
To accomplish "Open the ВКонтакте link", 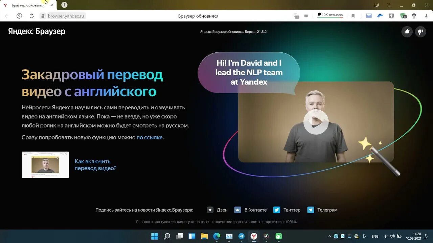I will [251, 210].
